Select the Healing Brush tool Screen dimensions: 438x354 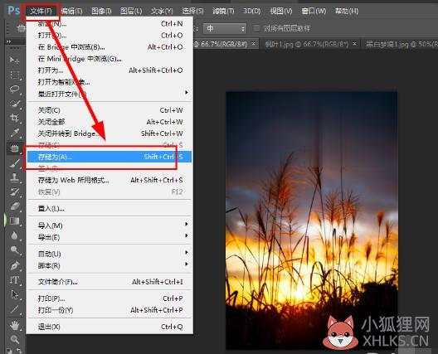pyautogui.click(x=15, y=148)
